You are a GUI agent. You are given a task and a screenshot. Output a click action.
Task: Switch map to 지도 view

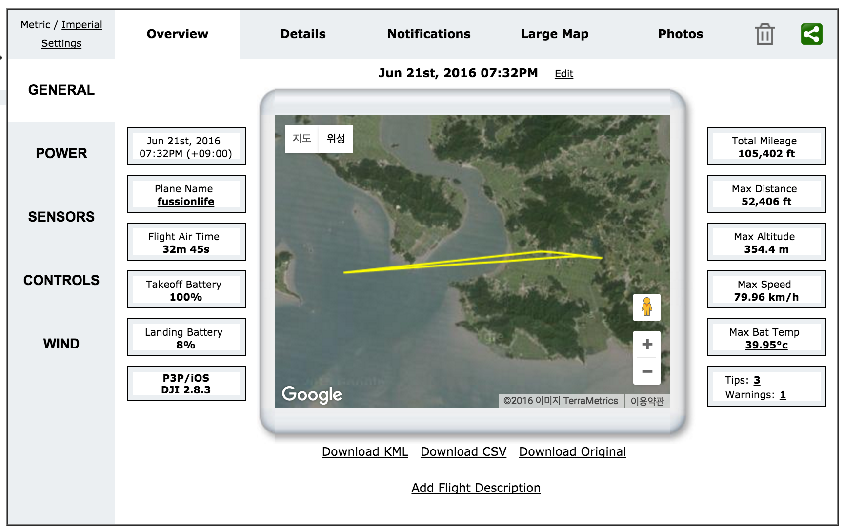tap(301, 139)
